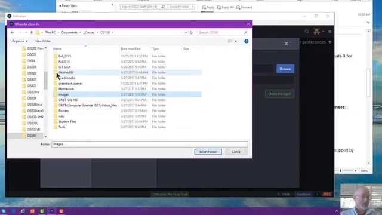Zoom in with Outlook plus icon
Screen dimensions: 382x215
coord(356,171)
